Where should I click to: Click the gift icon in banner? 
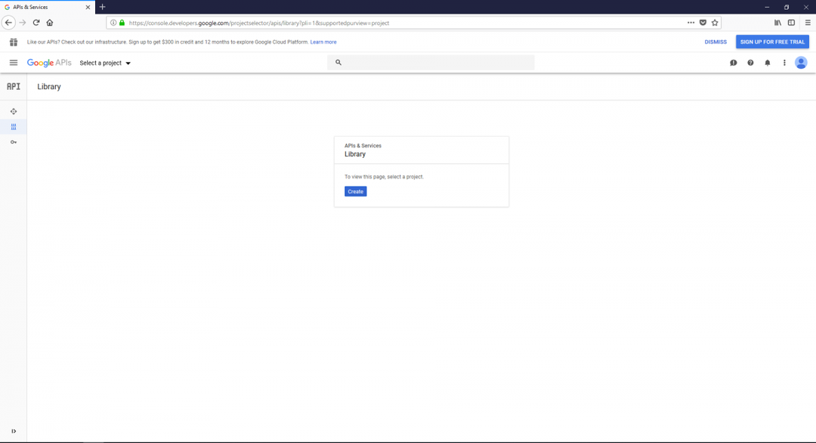point(14,42)
